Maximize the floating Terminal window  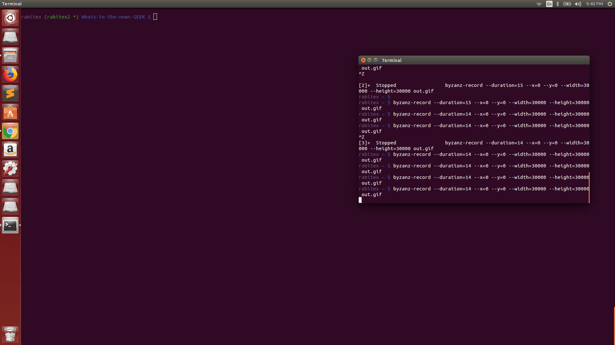point(376,60)
